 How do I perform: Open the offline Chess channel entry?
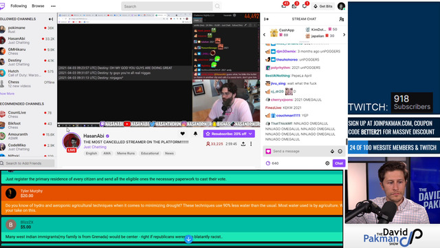[x=27, y=84]
